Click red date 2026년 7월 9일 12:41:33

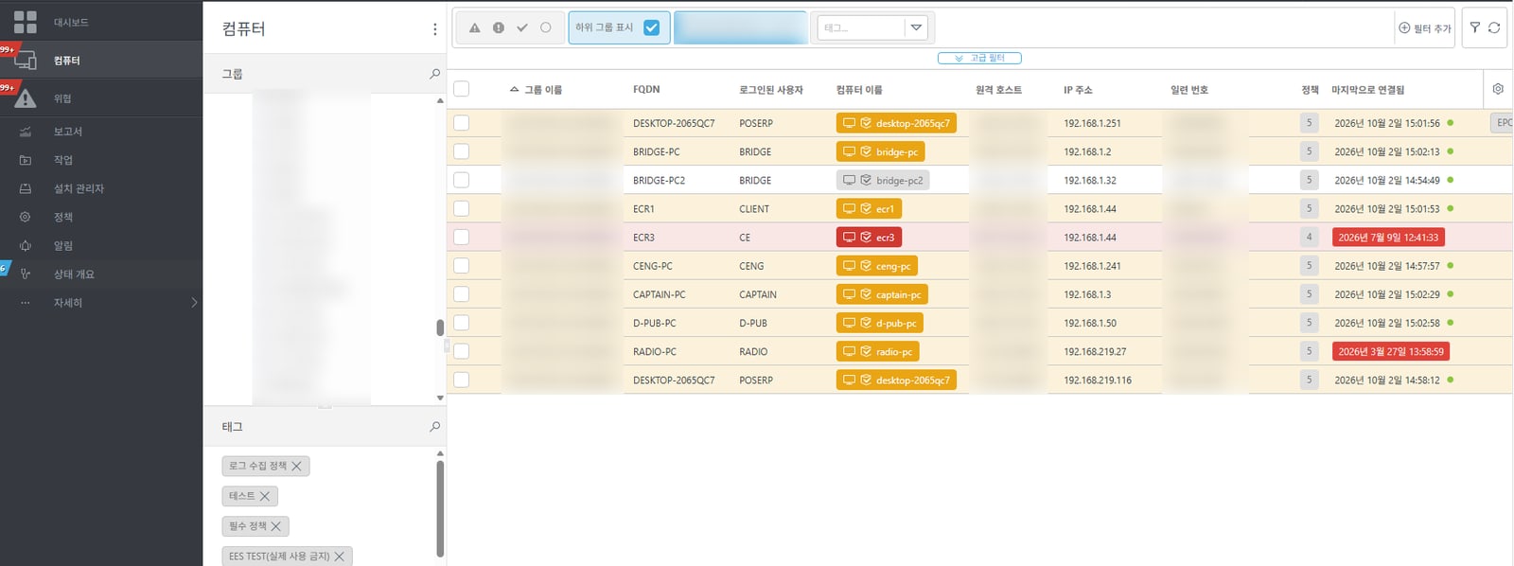point(1388,238)
